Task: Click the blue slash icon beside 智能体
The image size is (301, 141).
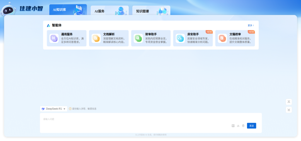Action: click(48, 26)
